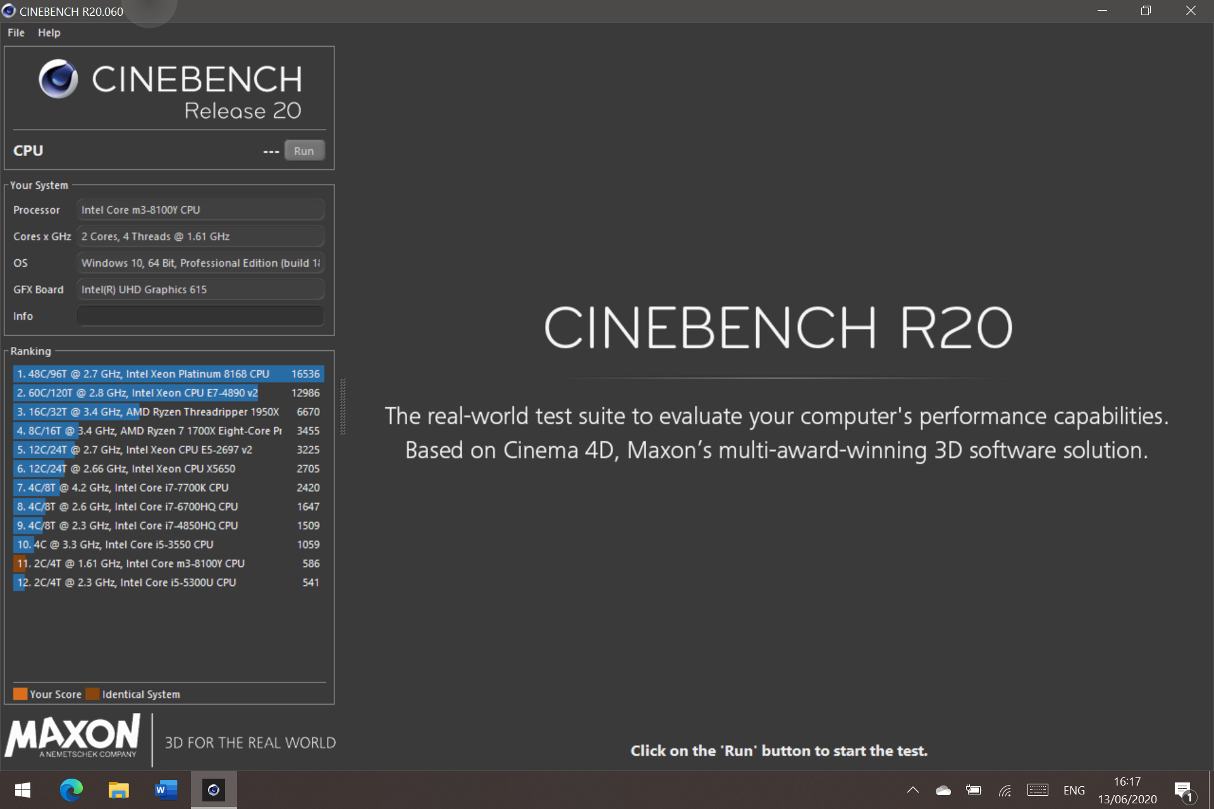Viewport: 1214px width, 809px height.
Task: Click the score 586 in ranking
Action: (311, 564)
